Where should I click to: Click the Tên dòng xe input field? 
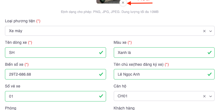coord(51,53)
